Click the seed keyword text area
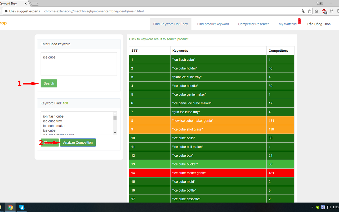The width and height of the screenshot is (339, 212). (x=79, y=64)
